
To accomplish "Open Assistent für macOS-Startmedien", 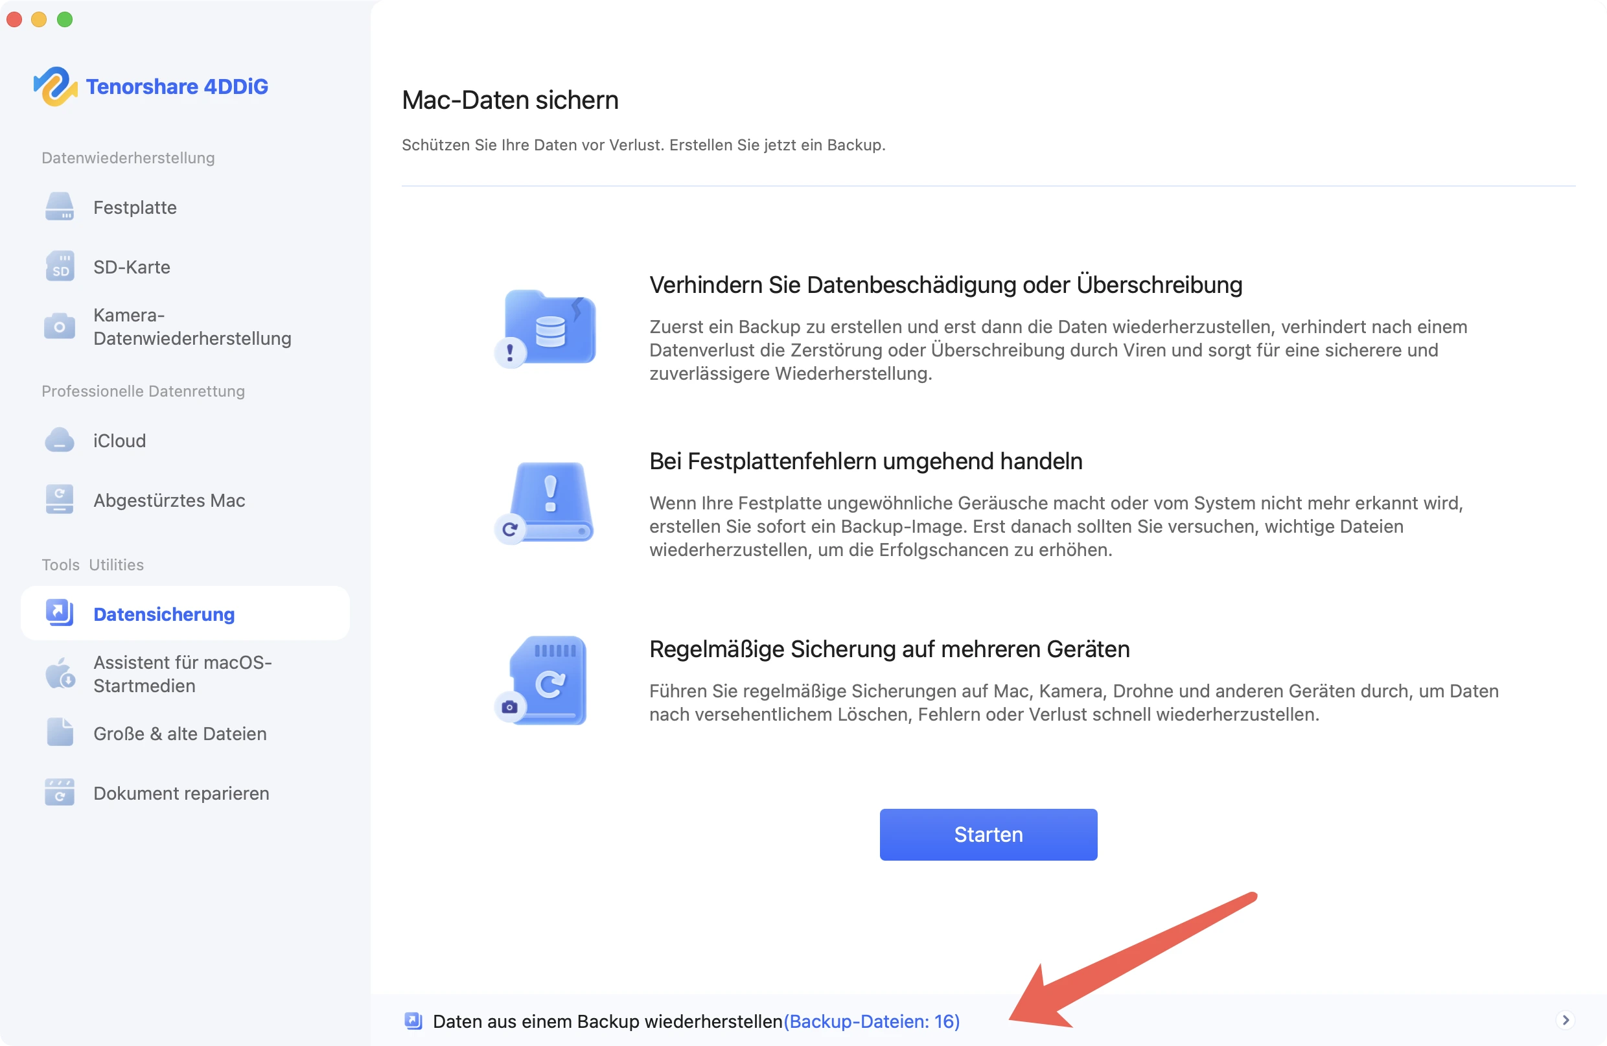I will 185,673.
